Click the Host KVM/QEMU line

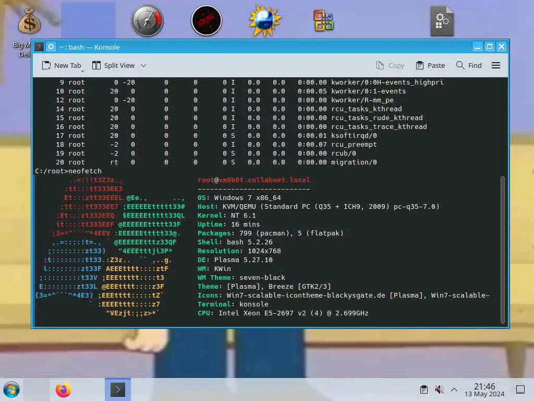[319, 207]
